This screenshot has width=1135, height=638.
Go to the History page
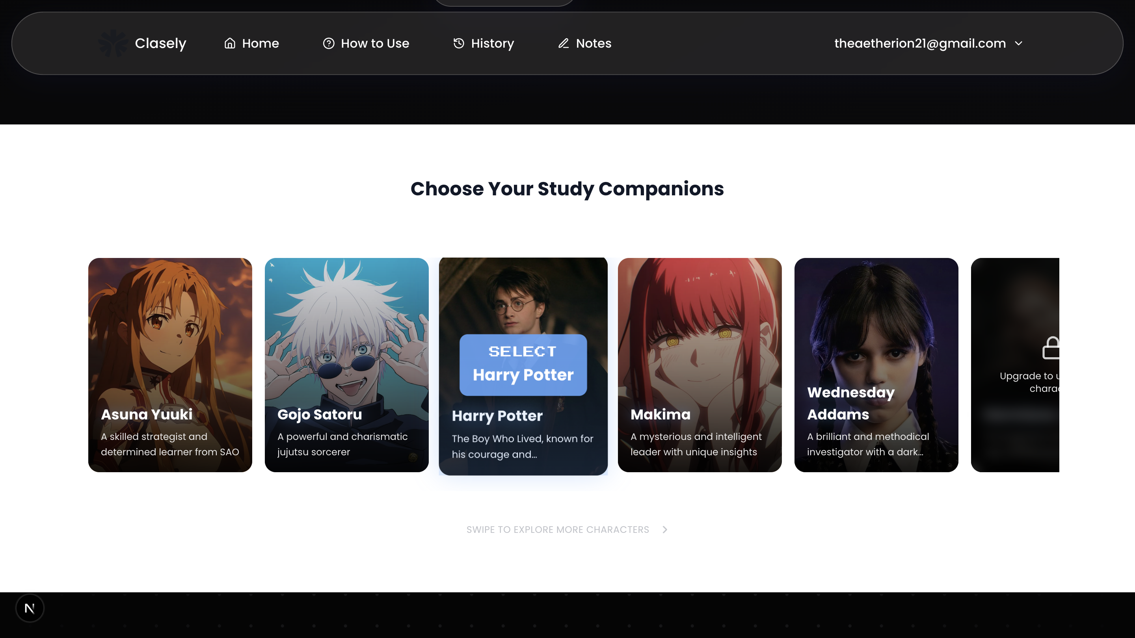coord(483,43)
